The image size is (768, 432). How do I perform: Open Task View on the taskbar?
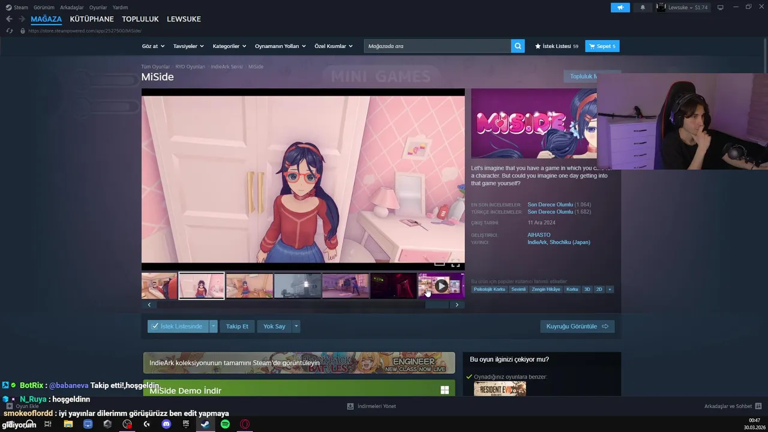pyautogui.click(x=49, y=424)
